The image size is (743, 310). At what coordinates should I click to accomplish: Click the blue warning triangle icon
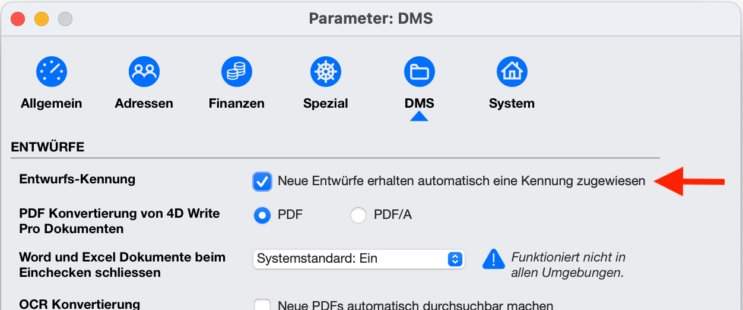pyautogui.click(x=493, y=259)
